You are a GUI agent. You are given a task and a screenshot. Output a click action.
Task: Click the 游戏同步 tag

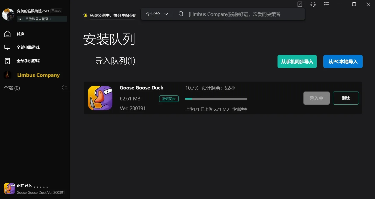point(169,99)
